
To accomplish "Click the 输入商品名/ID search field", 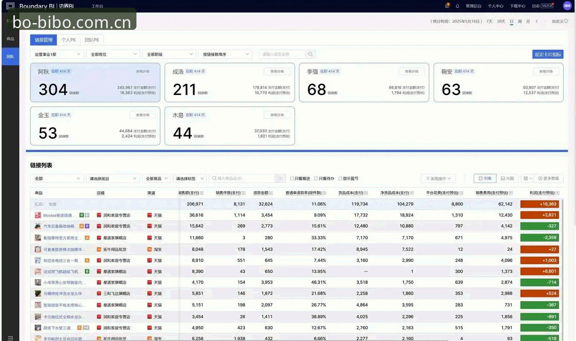I will 243,179.
